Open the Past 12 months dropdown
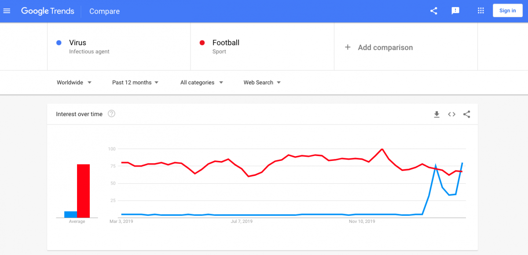Image resolution: width=528 pixels, height=255 pixels. pos(135,82)
